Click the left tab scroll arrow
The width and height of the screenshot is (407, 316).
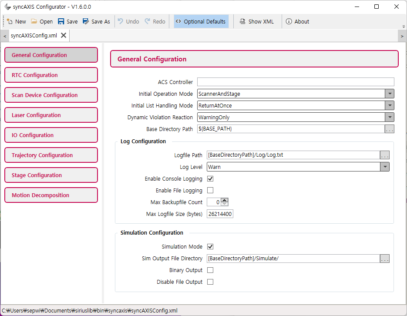coord(5,36)
